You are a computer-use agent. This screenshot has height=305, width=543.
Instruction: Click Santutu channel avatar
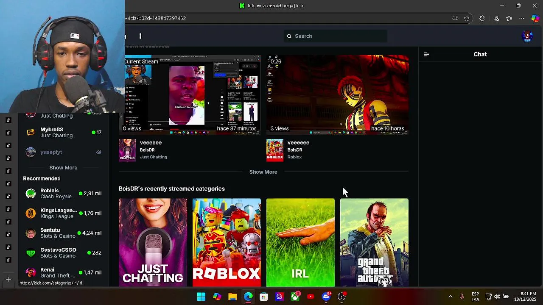pyautogui.click(x=31, y=233)
